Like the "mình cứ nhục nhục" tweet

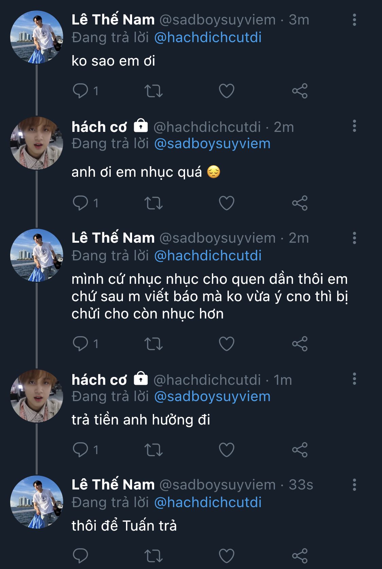click(x=226, y=344)
